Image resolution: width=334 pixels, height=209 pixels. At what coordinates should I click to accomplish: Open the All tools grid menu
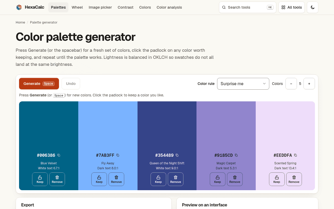click(291, 7)
